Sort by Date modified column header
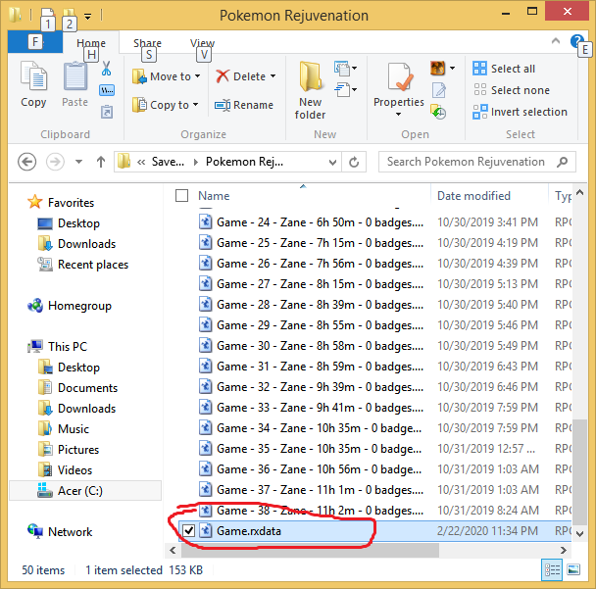596x589 pixels. click(x=474, y=196)
